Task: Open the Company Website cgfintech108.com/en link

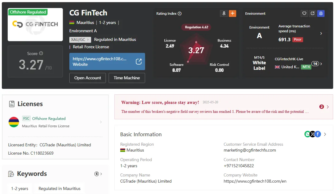Action: point(255,181)
